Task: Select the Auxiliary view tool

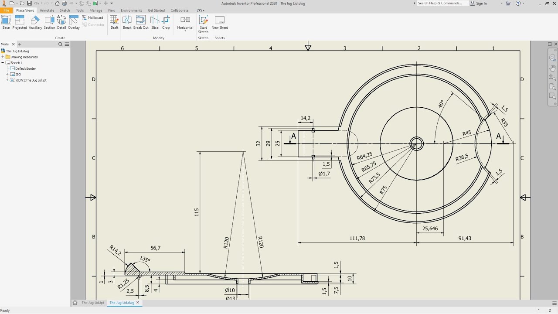Action: 35,22
